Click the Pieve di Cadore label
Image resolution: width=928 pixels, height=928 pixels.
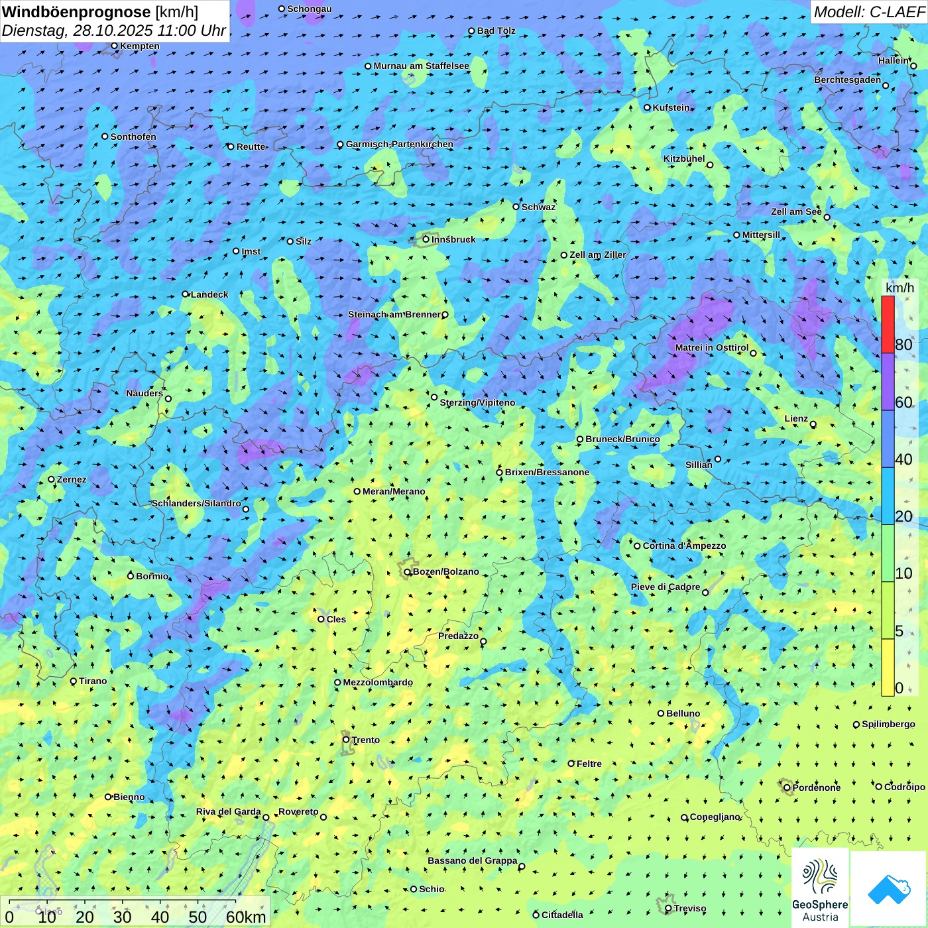[666, 587]
